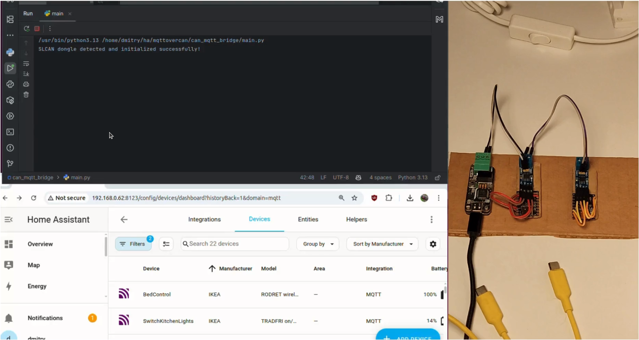Viewport: 639px width, 340px height.
Task: Open the Run tool window icon
Action: 10,68
